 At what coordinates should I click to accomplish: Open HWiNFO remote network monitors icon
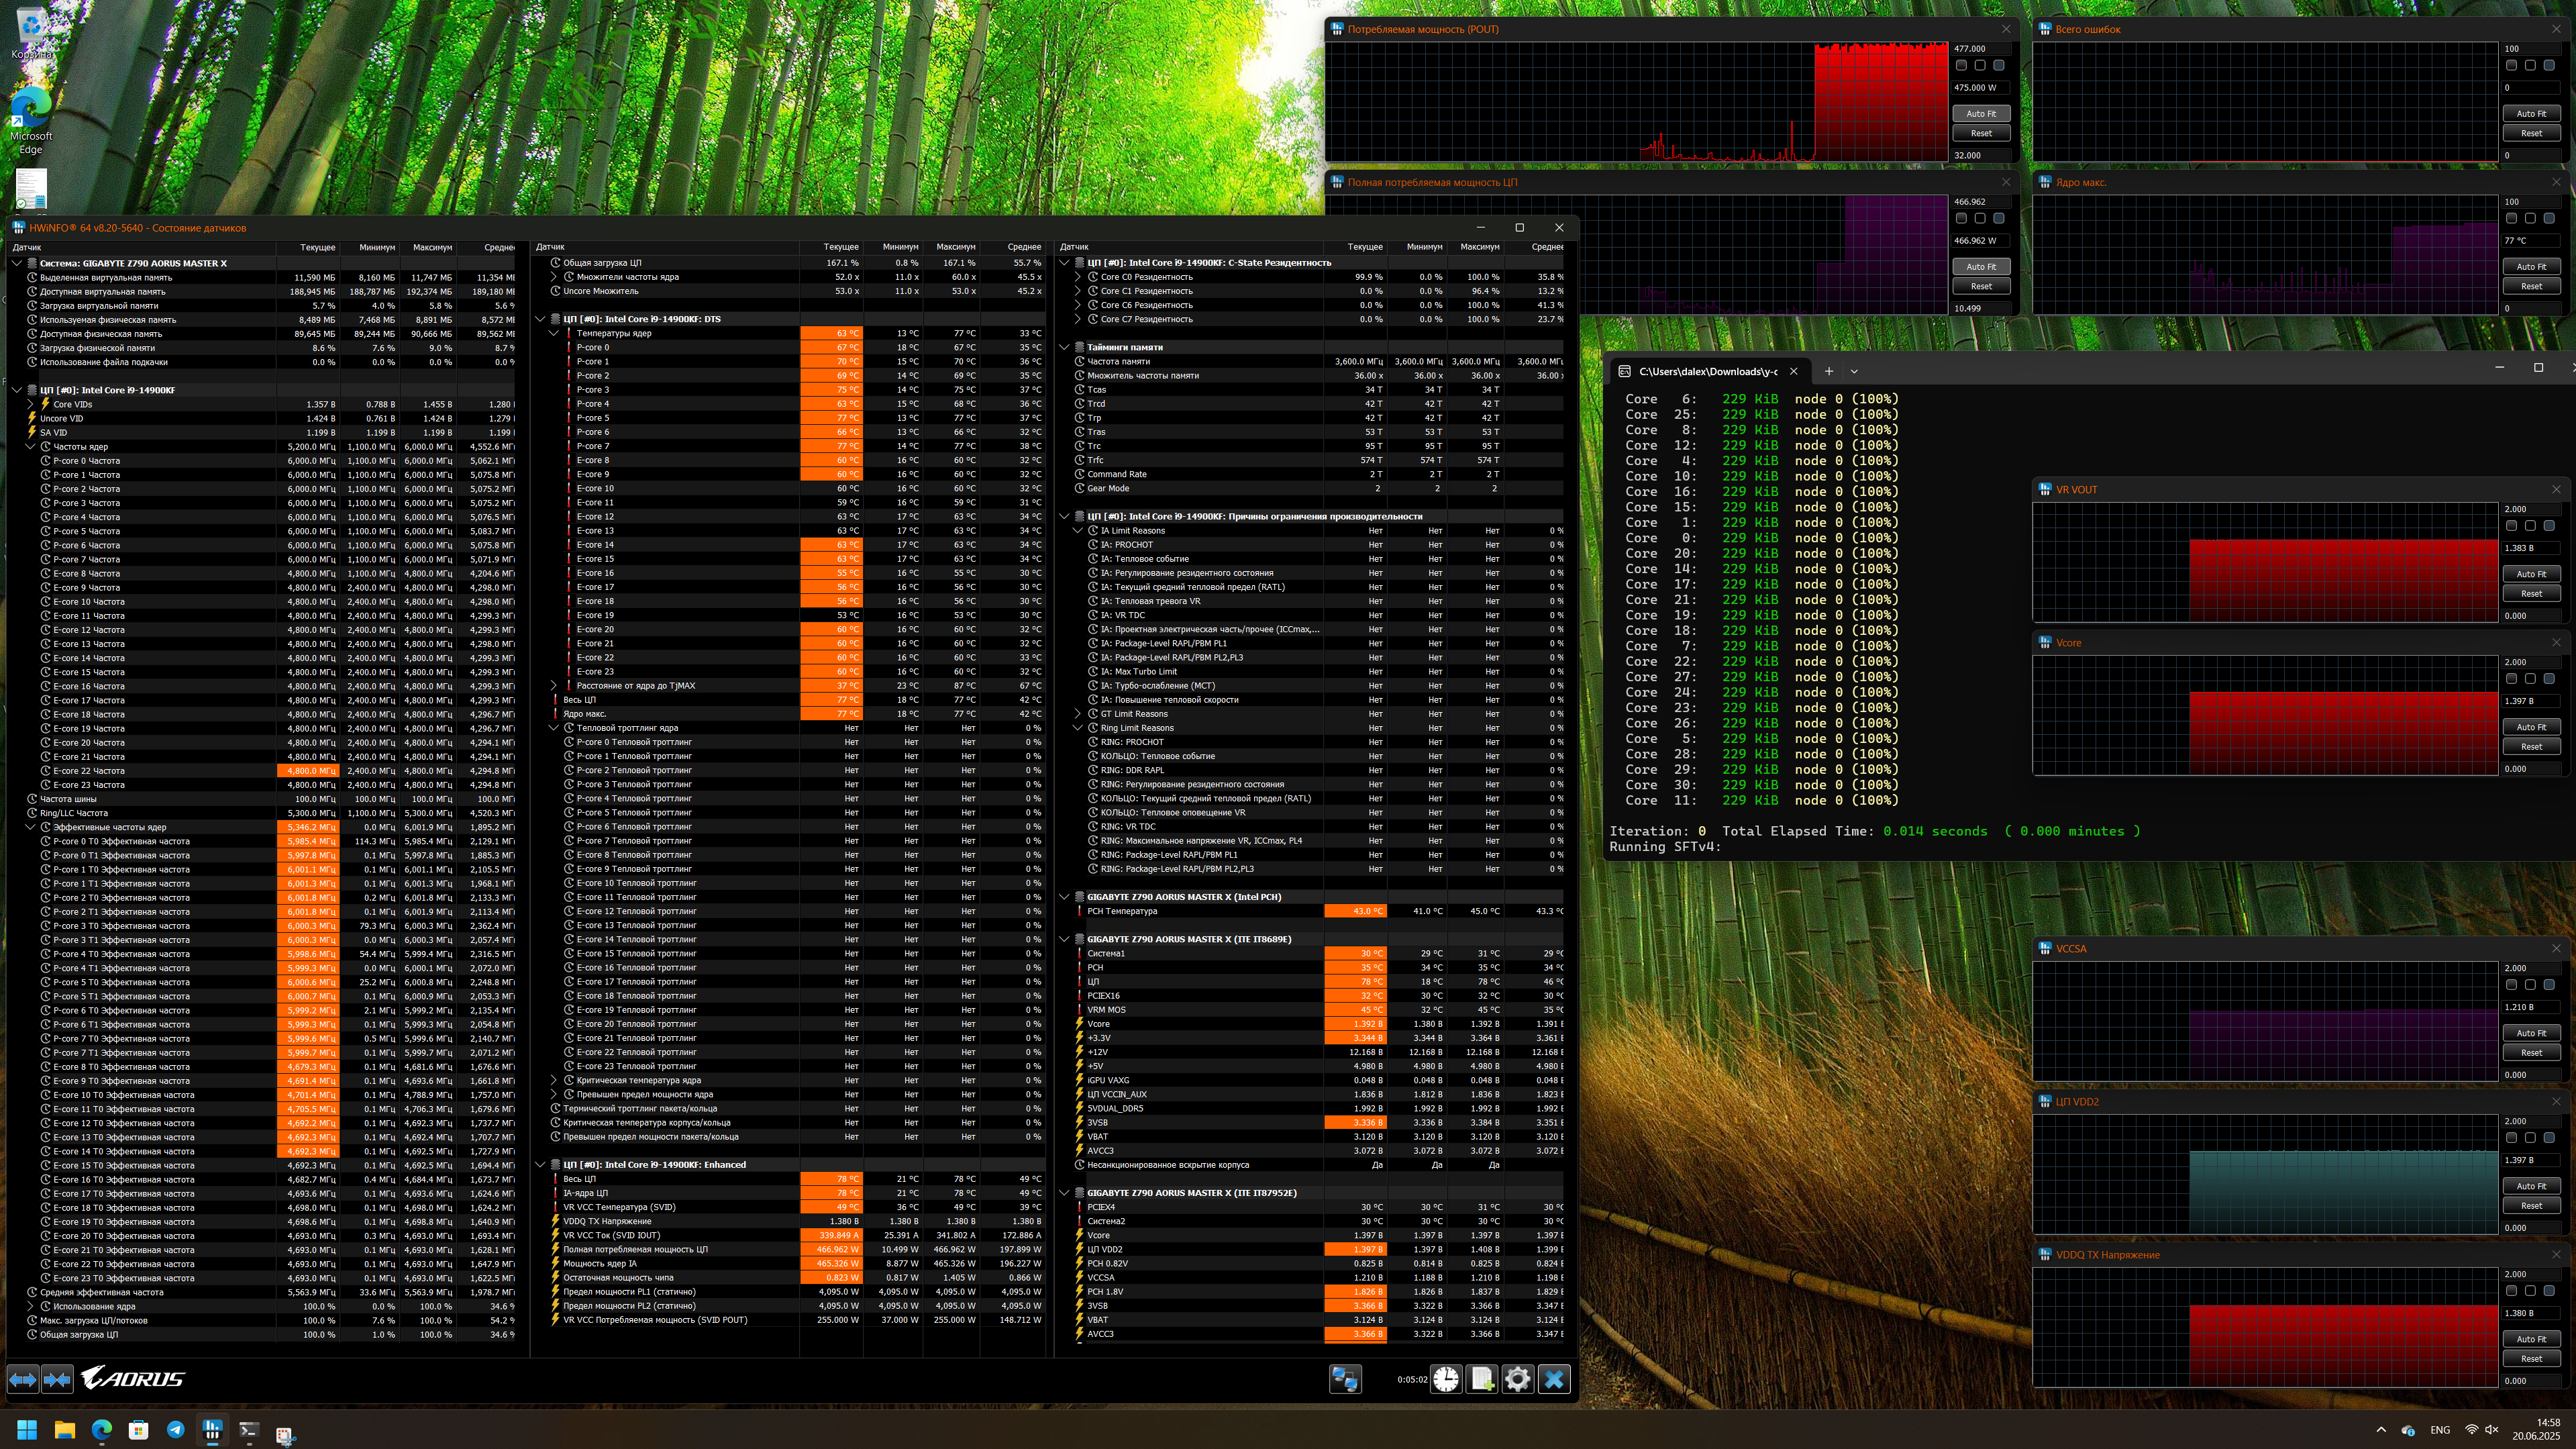pyautogui.click(x=1345, y=1379)
